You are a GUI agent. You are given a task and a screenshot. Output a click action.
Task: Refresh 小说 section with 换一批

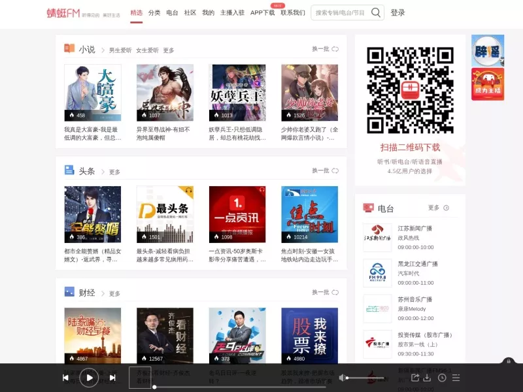(325, 49)
